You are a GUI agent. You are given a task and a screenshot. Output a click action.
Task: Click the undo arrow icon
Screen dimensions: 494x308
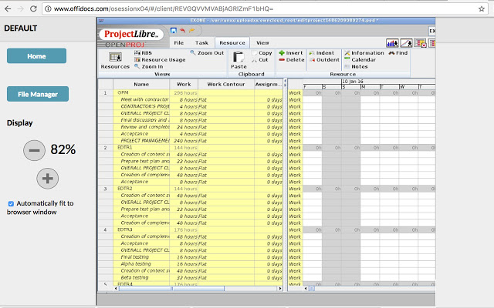click(182, 30)
